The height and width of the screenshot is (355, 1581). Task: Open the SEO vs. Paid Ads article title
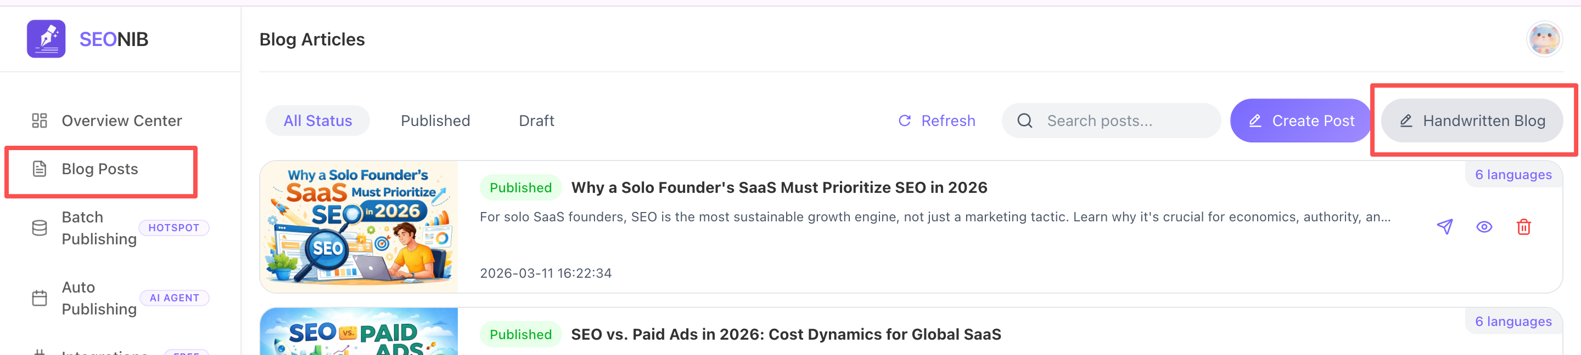tap(786, 334)
